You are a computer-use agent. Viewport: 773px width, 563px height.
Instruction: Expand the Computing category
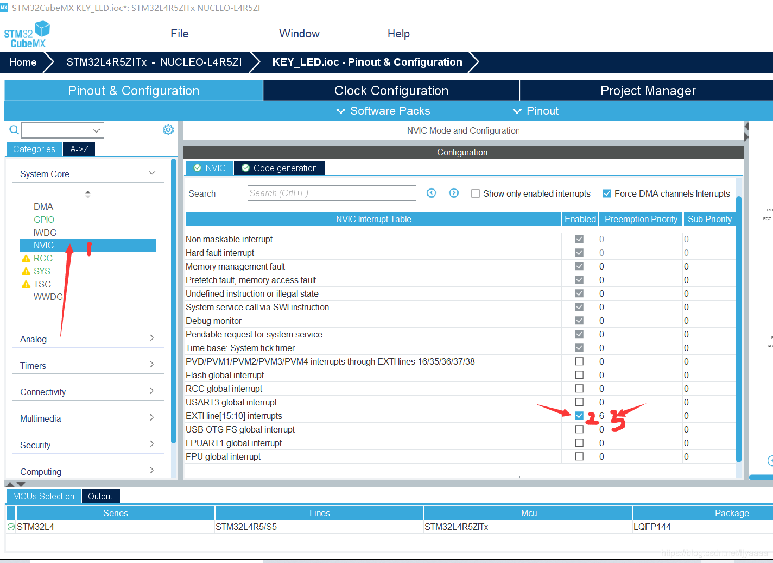point(152,471)
